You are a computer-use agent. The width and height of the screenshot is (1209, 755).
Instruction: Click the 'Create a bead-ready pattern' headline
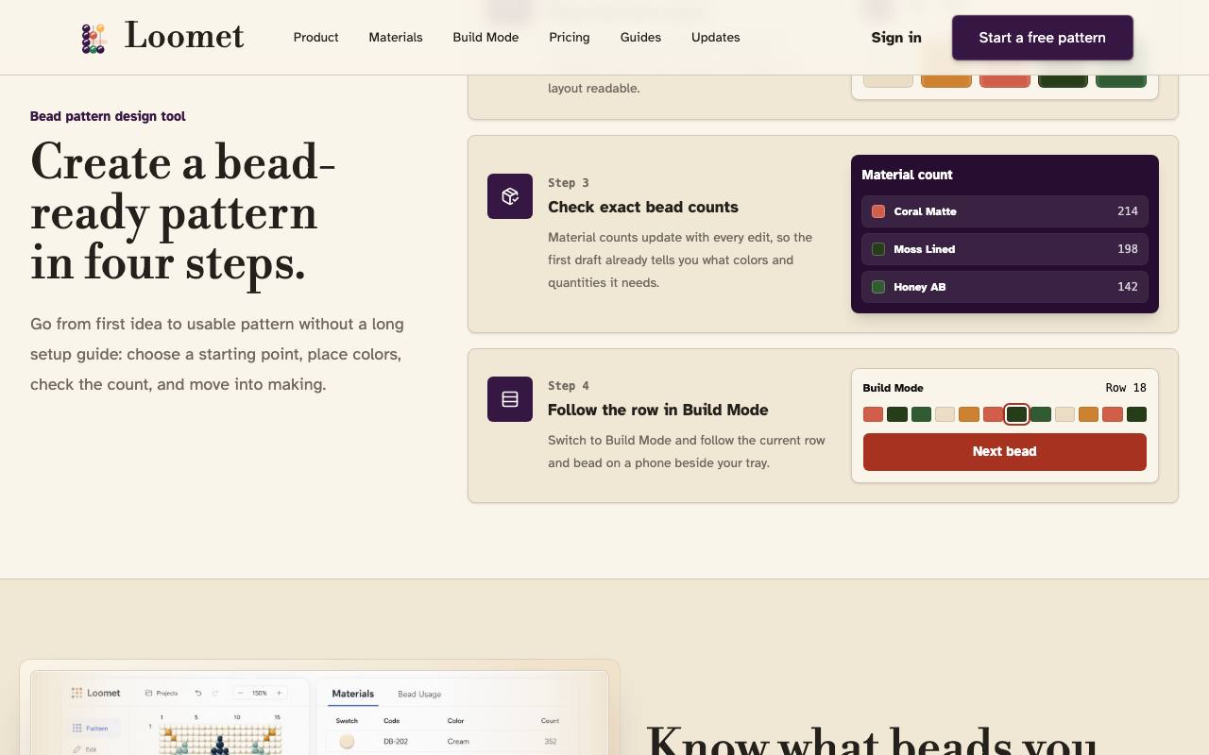pos(183,212)
